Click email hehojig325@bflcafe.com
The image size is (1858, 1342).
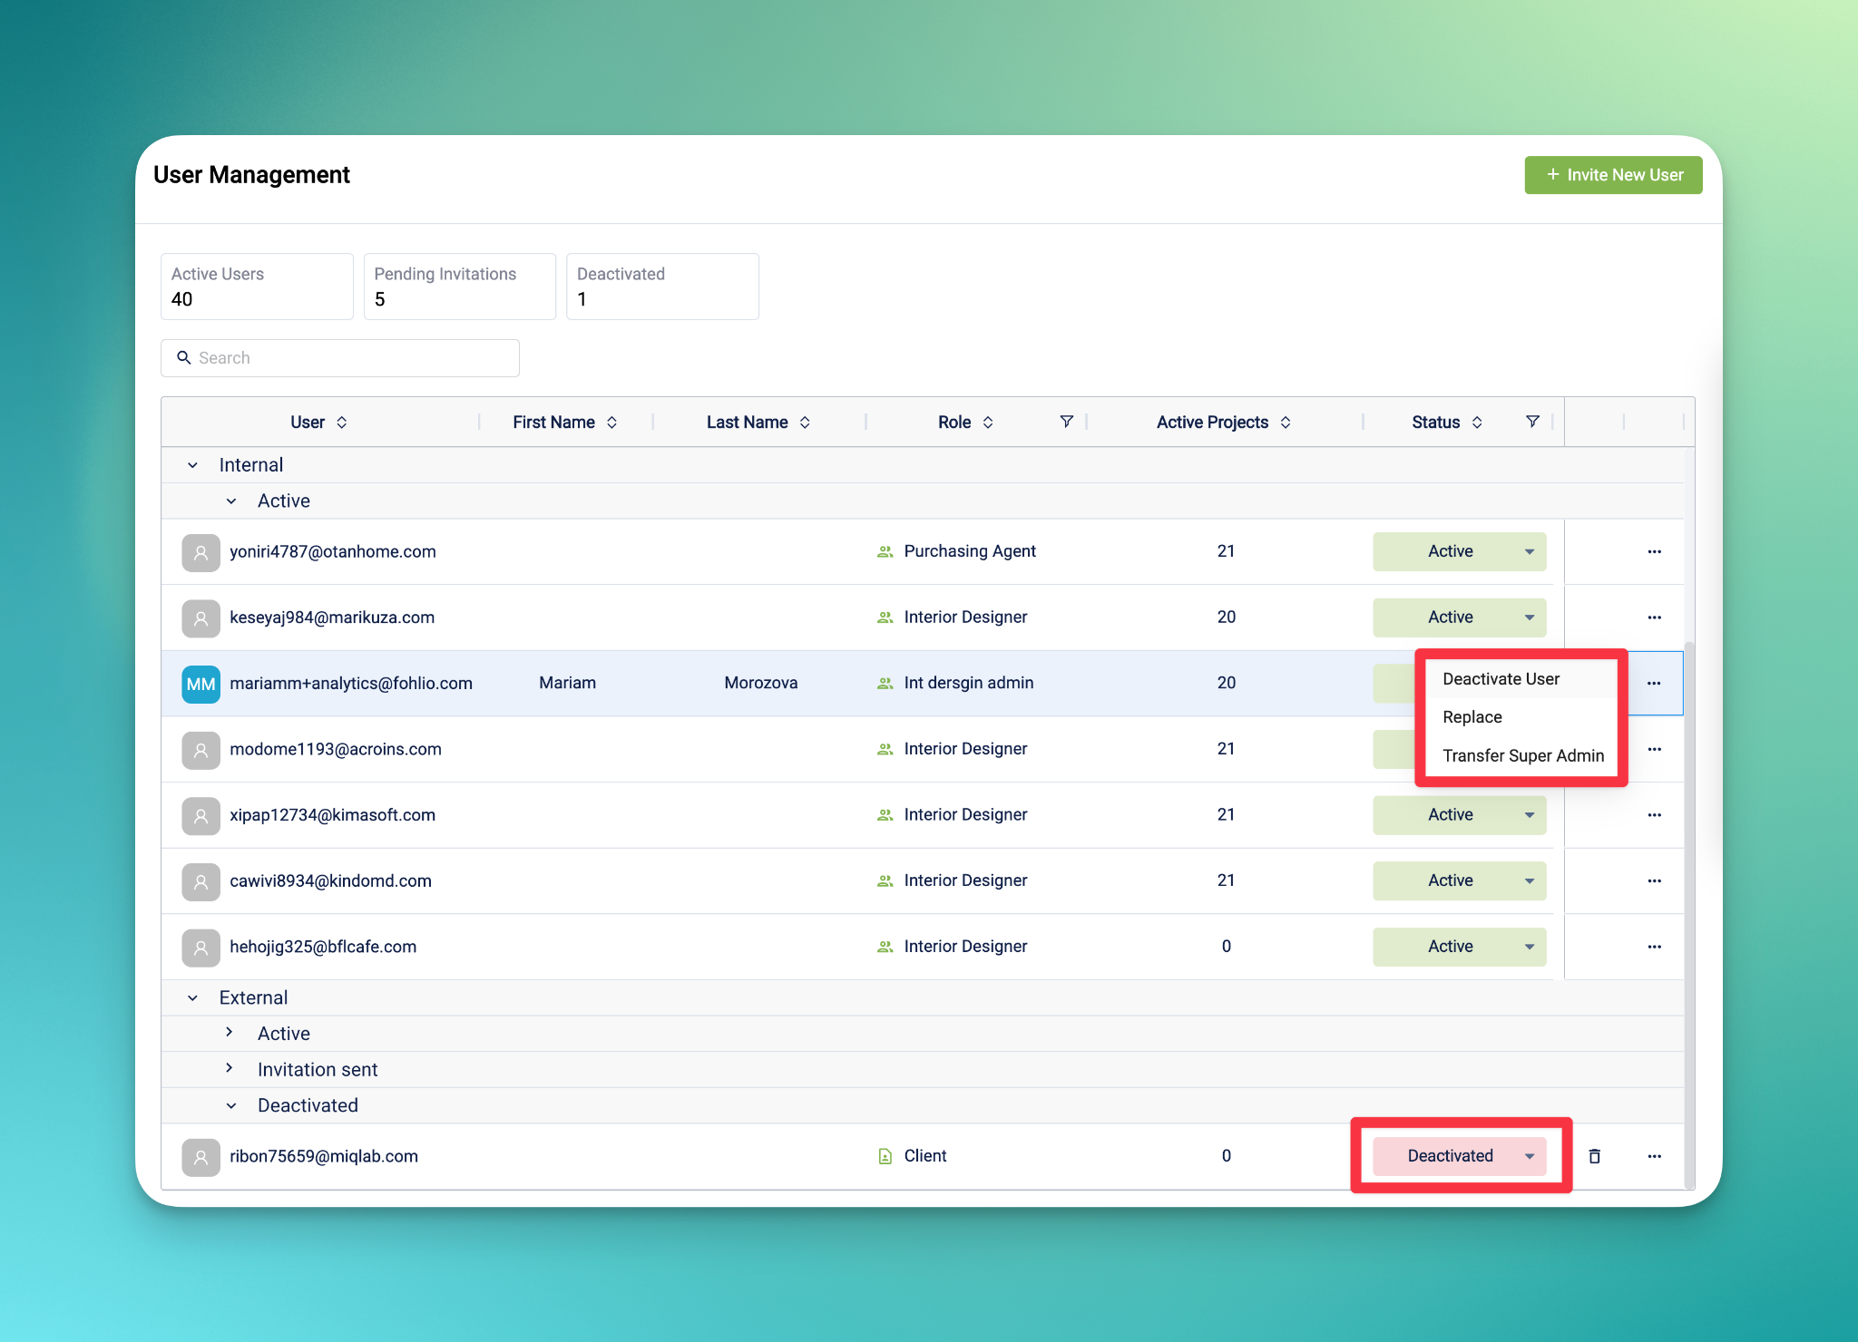[323, 947]
